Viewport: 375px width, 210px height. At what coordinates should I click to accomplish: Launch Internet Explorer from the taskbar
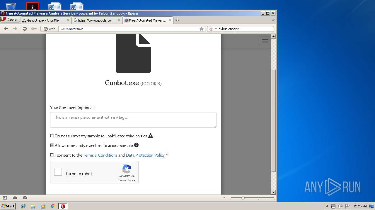pyautogui.click(x=23, y=206)
